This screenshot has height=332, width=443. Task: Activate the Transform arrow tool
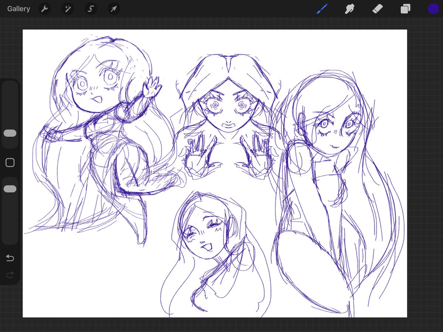pos(114,9)
